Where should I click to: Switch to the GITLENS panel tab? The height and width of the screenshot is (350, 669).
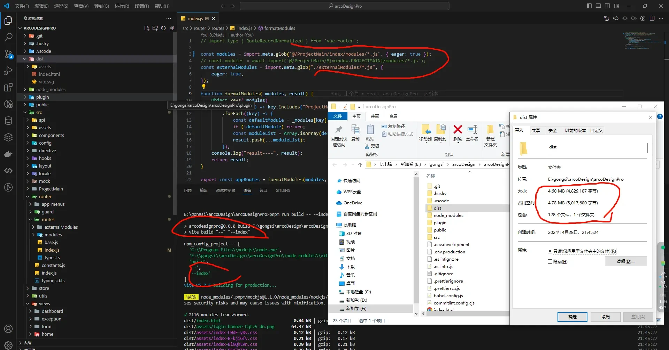283,190
